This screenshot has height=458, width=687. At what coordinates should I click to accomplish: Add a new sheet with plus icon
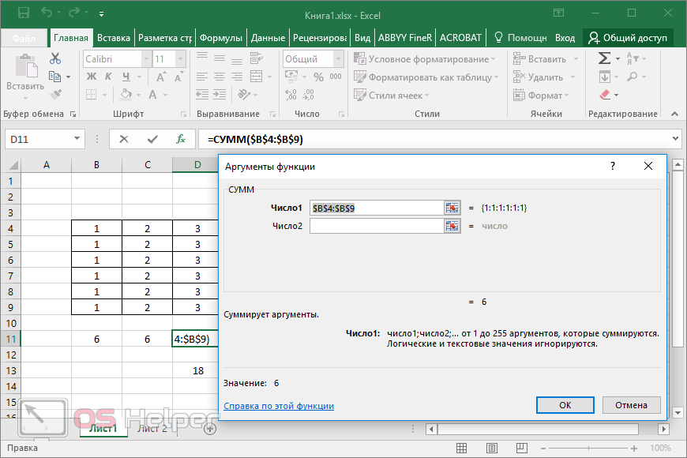point(210,429)
